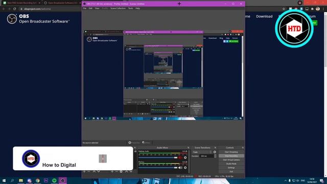
Task: Add a new scene with plus icon
Action: tap(84, 172)
